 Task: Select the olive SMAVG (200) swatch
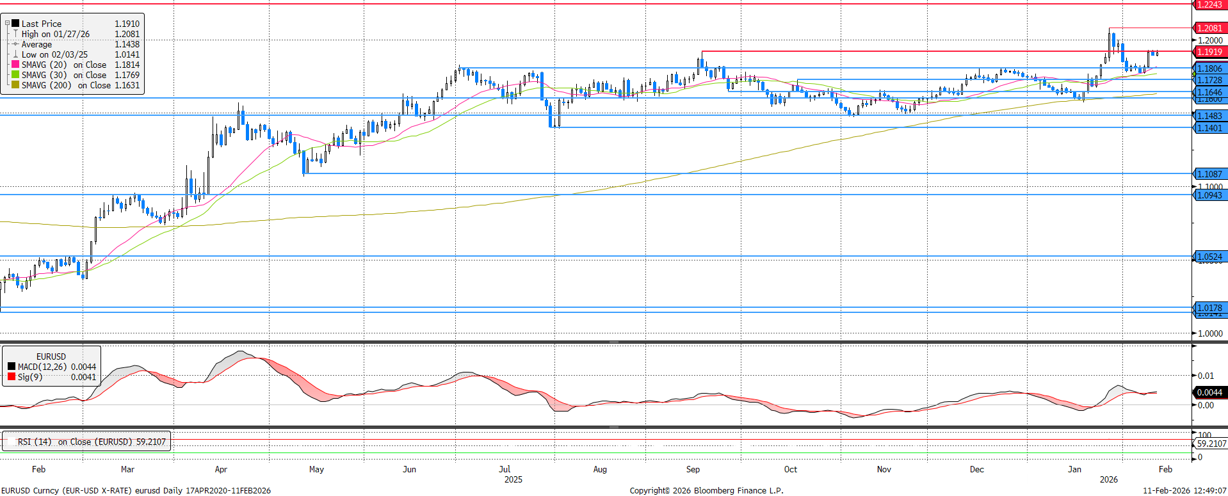pos(15,85)
